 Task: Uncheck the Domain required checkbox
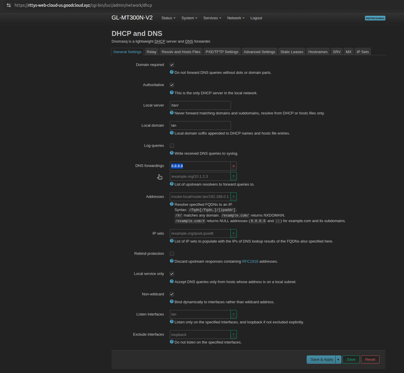point(172,65)
